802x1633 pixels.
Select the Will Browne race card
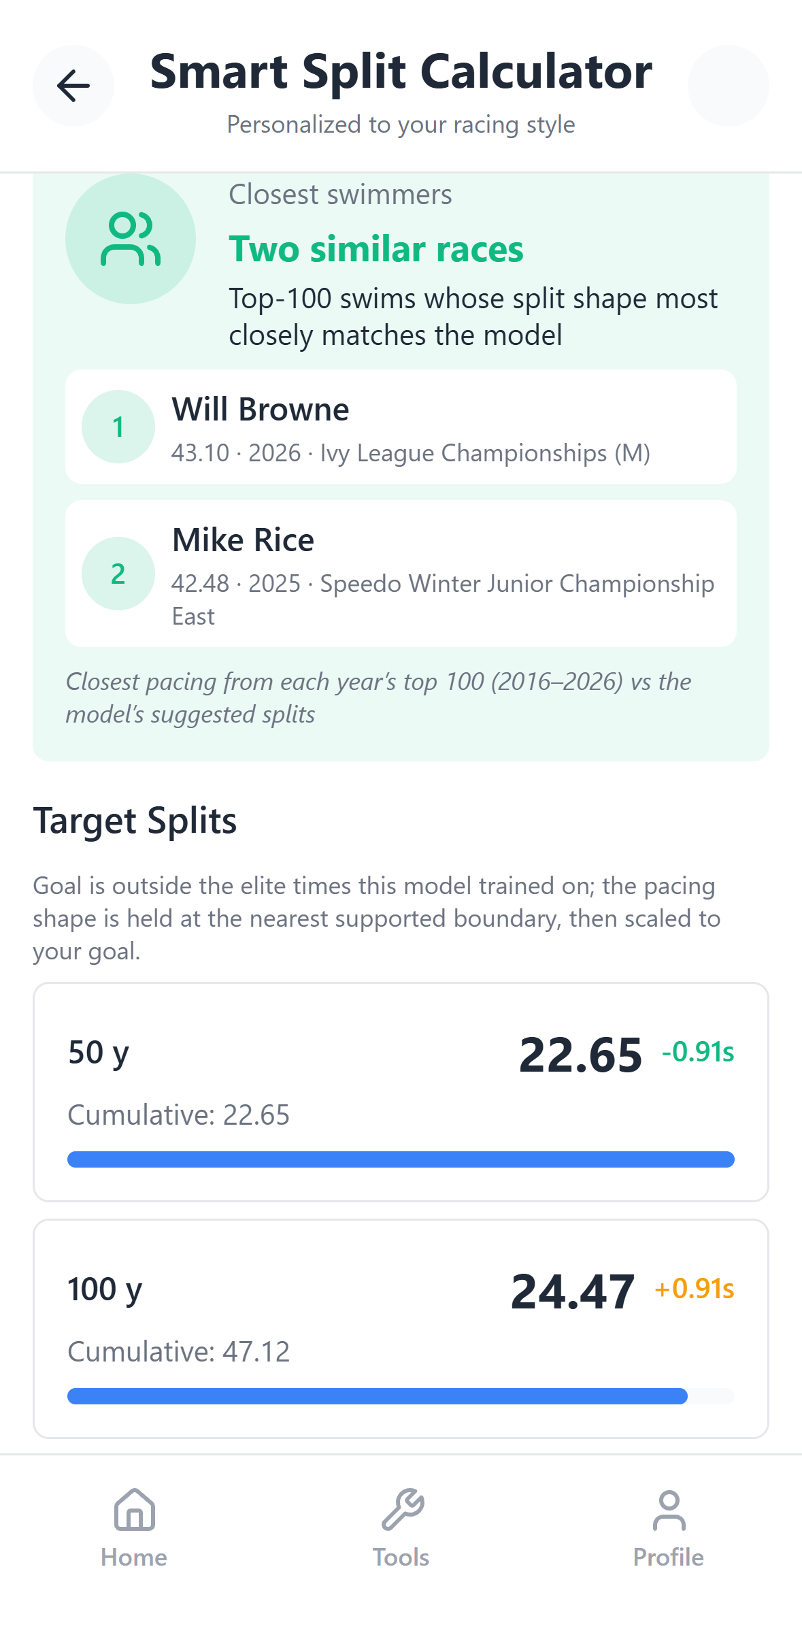pos(401,427)
